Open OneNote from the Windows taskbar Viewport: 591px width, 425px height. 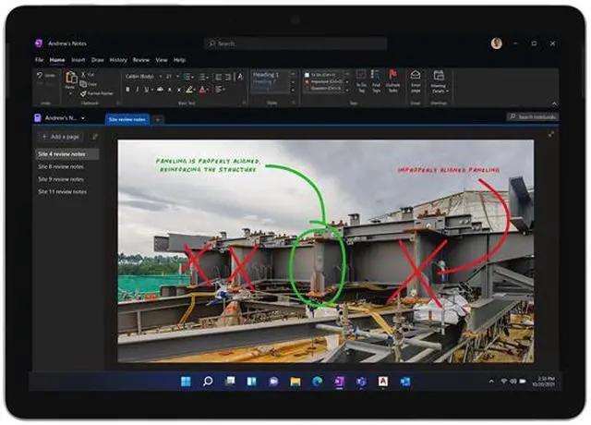(x=339, y=381)
